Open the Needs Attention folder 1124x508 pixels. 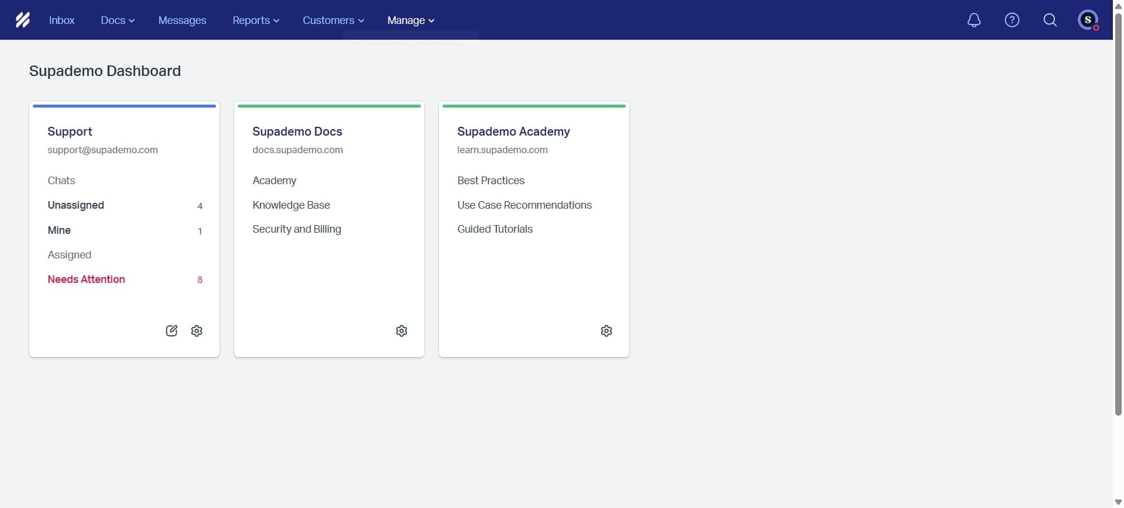pos(86,279)
